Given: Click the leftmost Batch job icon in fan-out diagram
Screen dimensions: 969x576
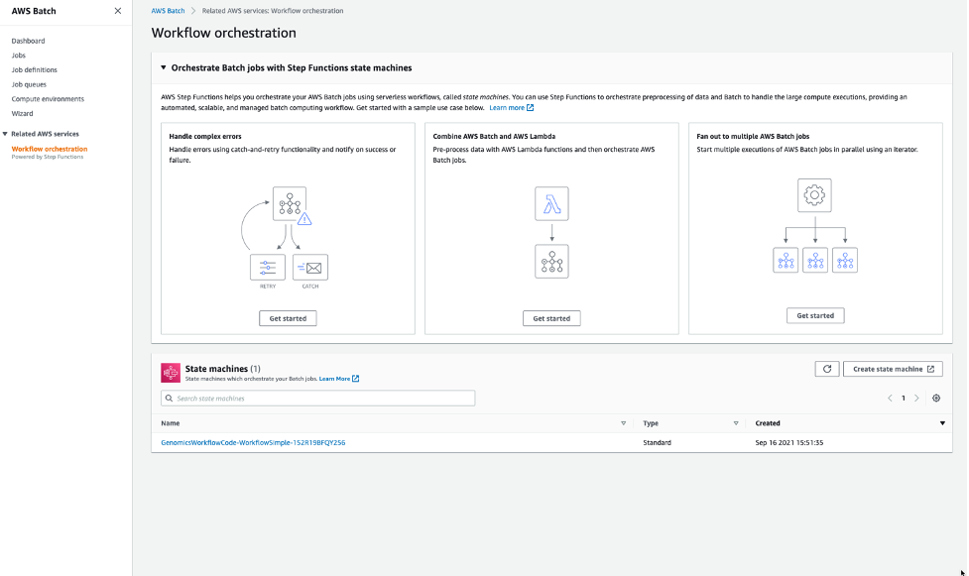Looking at the screenshot, I should tap(786, 260).
